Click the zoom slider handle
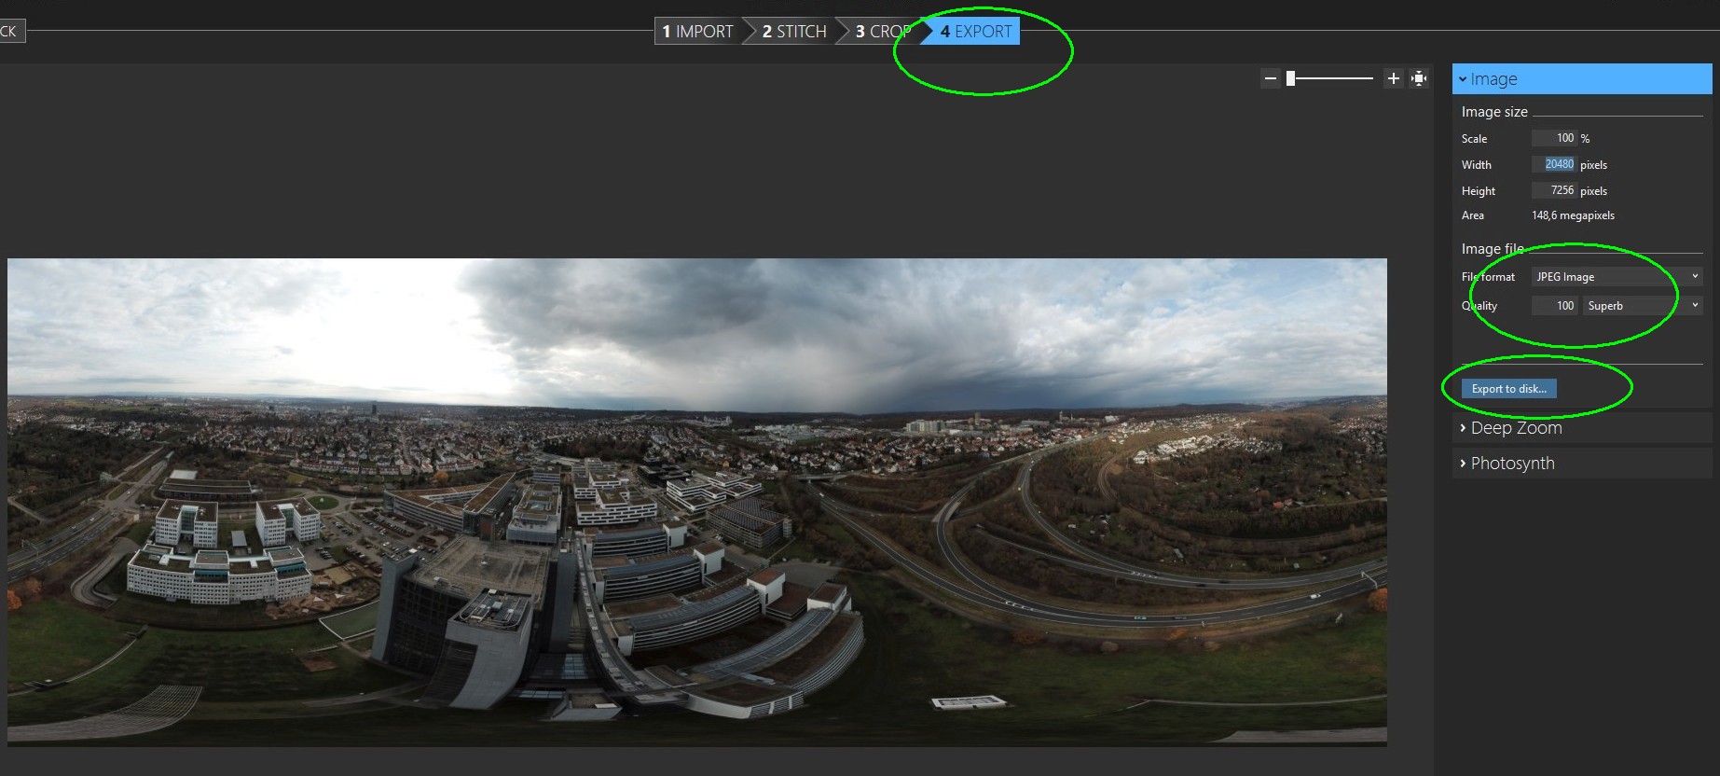This screenshot has width=1720, height=776. click(1291, 79)
